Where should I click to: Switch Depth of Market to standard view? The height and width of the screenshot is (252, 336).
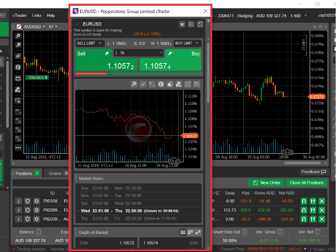[x=183, y=232]
